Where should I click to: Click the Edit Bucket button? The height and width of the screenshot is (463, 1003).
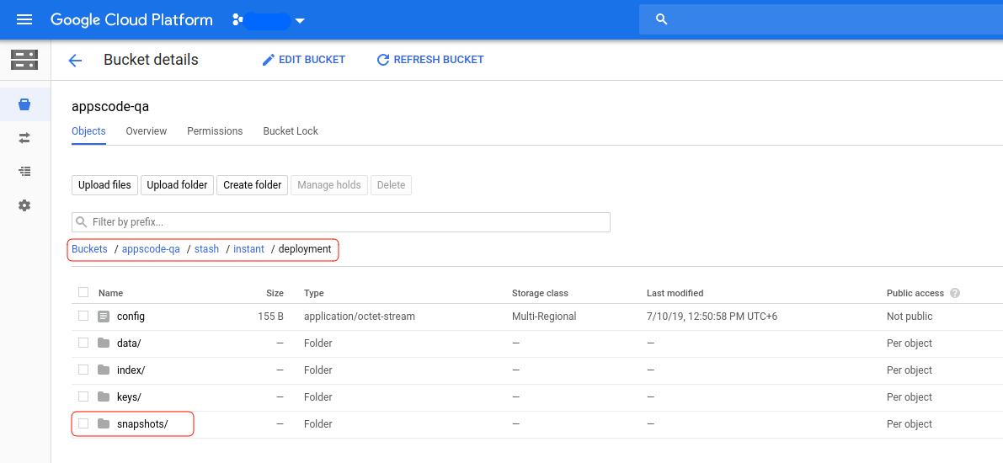tap(303, 60)
